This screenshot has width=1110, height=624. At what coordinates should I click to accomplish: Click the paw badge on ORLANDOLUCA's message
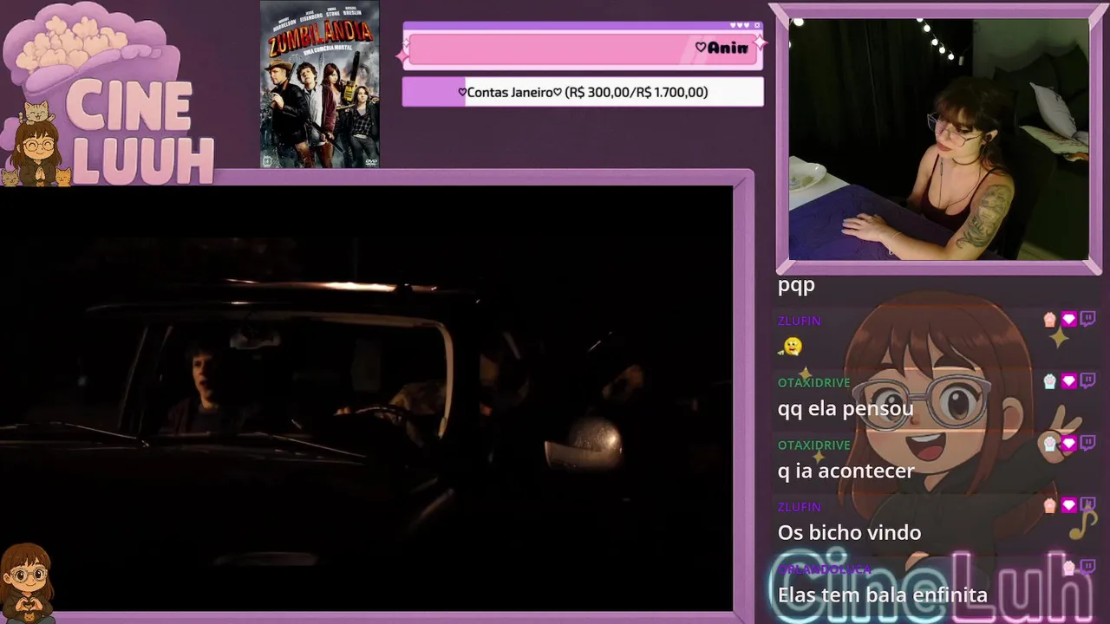click(1068, 568)
